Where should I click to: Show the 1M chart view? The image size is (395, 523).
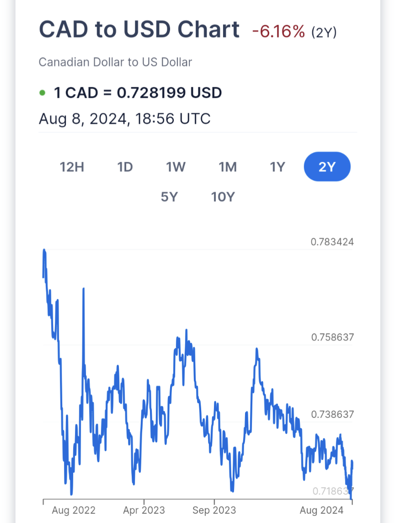(x=228, y=167)
